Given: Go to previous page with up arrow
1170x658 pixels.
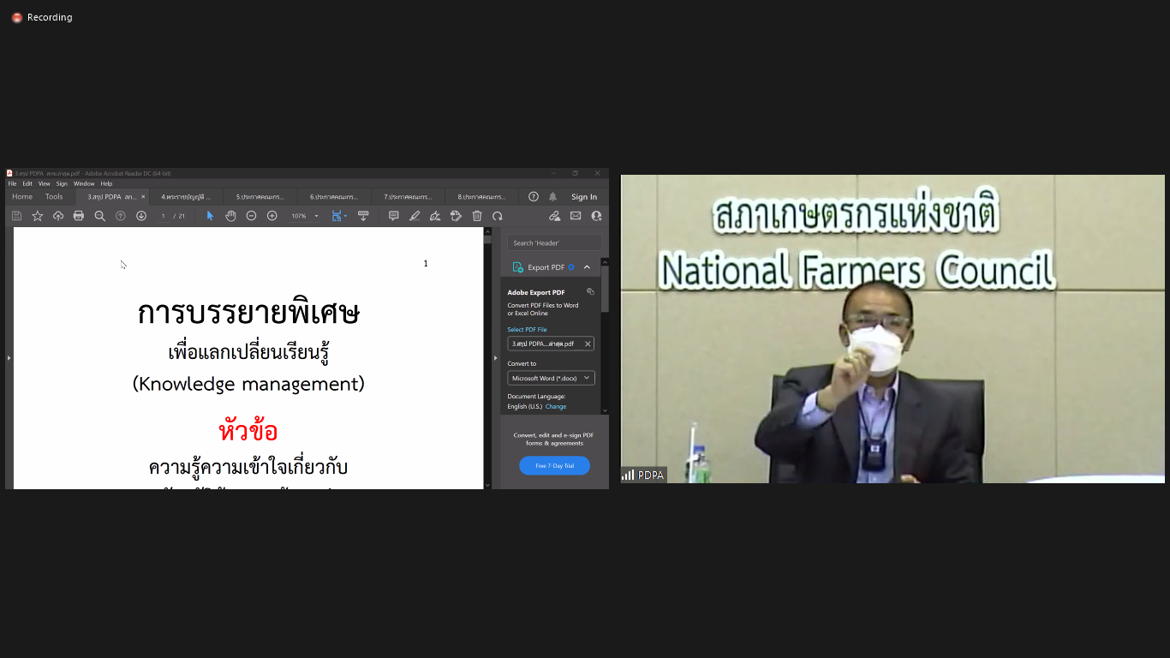Looking at the screenshot, I should click(121, 216).
